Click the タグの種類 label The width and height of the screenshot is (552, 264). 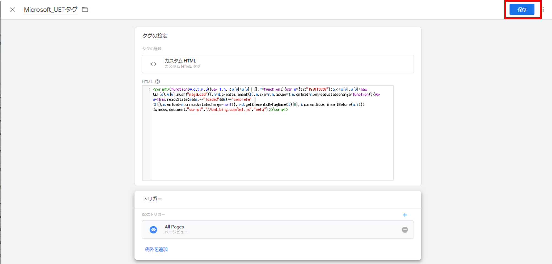coord(152,49)
